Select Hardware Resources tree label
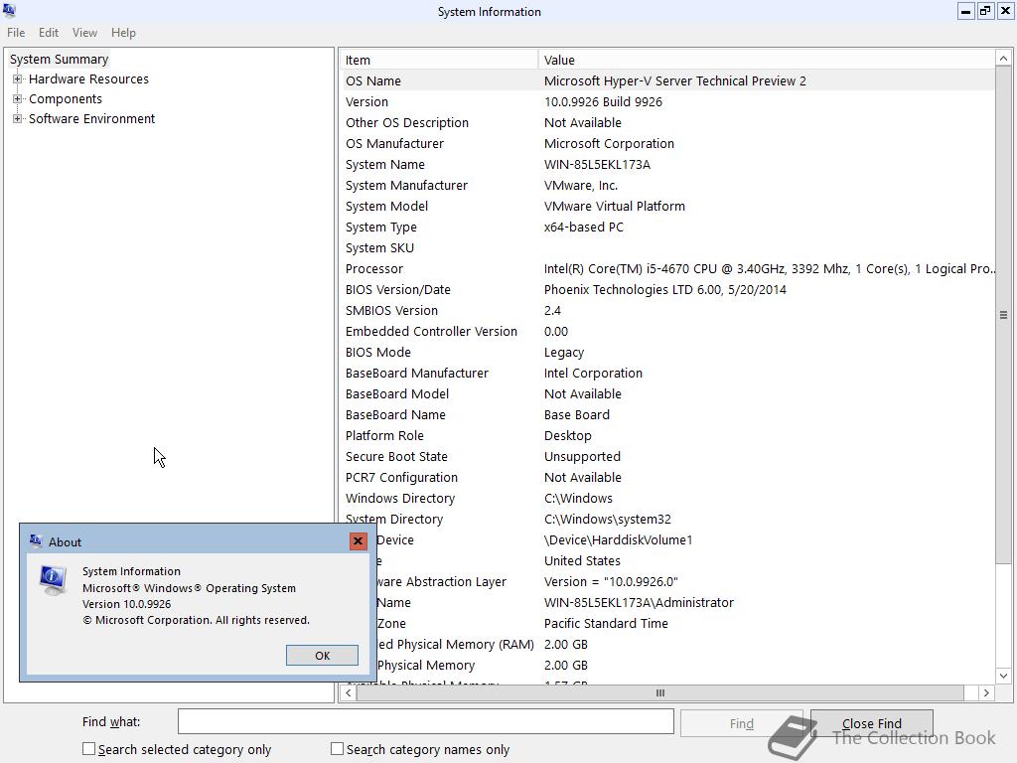 coord(88,79)
